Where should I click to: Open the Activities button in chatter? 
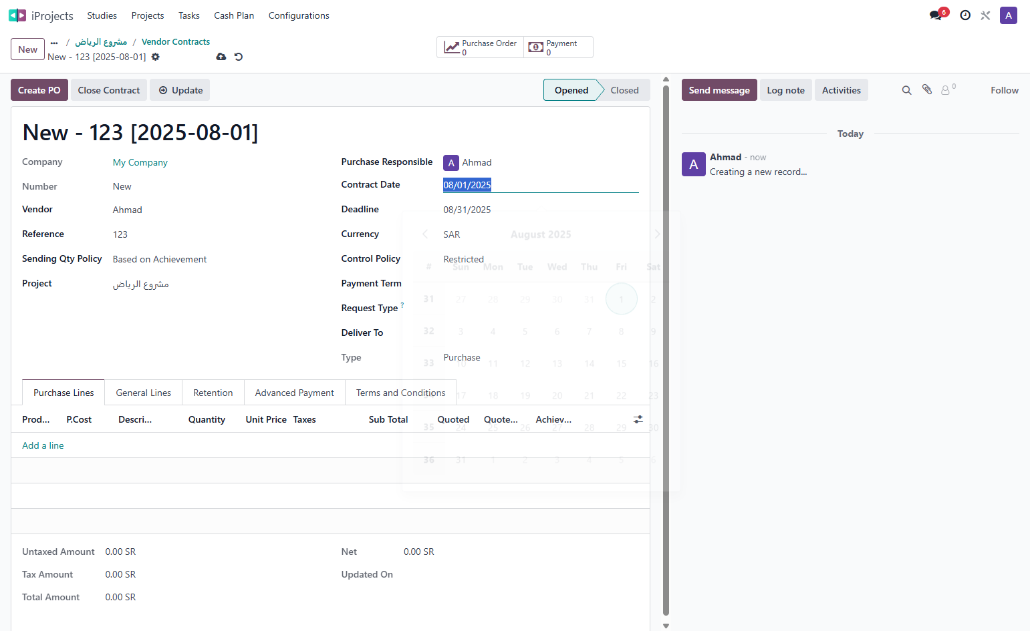point(842,90)
